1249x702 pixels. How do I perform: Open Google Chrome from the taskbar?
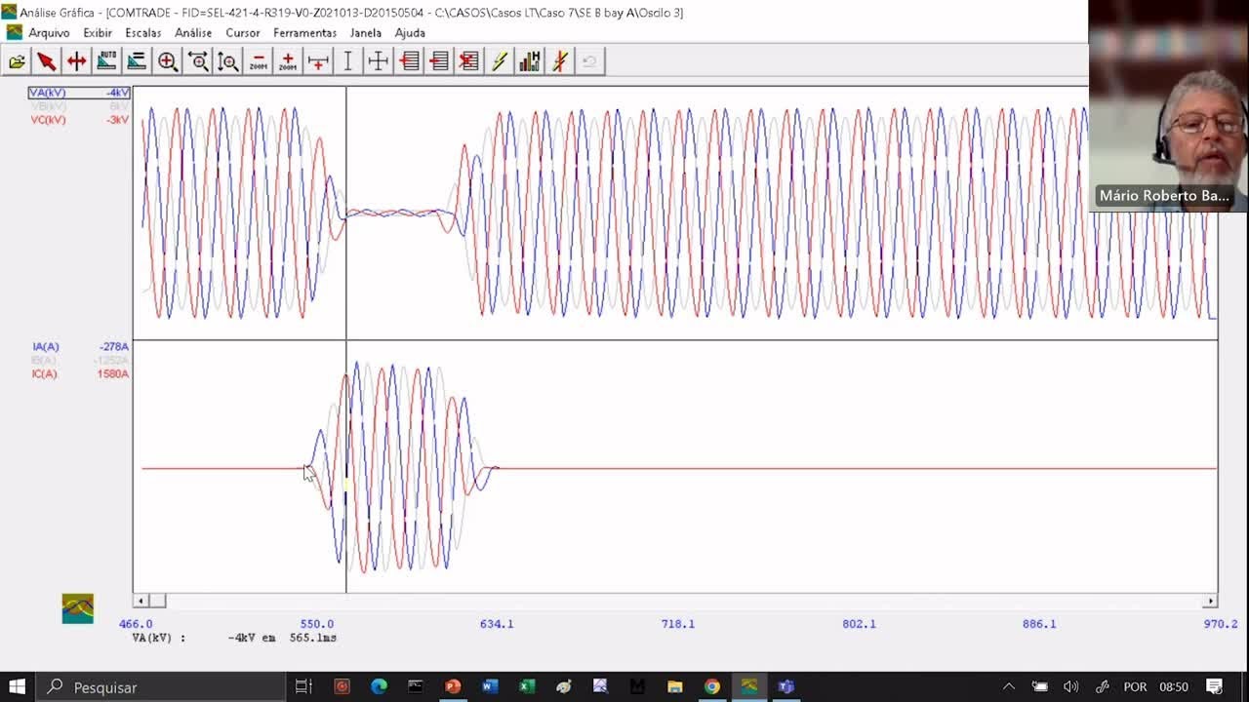tap(712, 686)
